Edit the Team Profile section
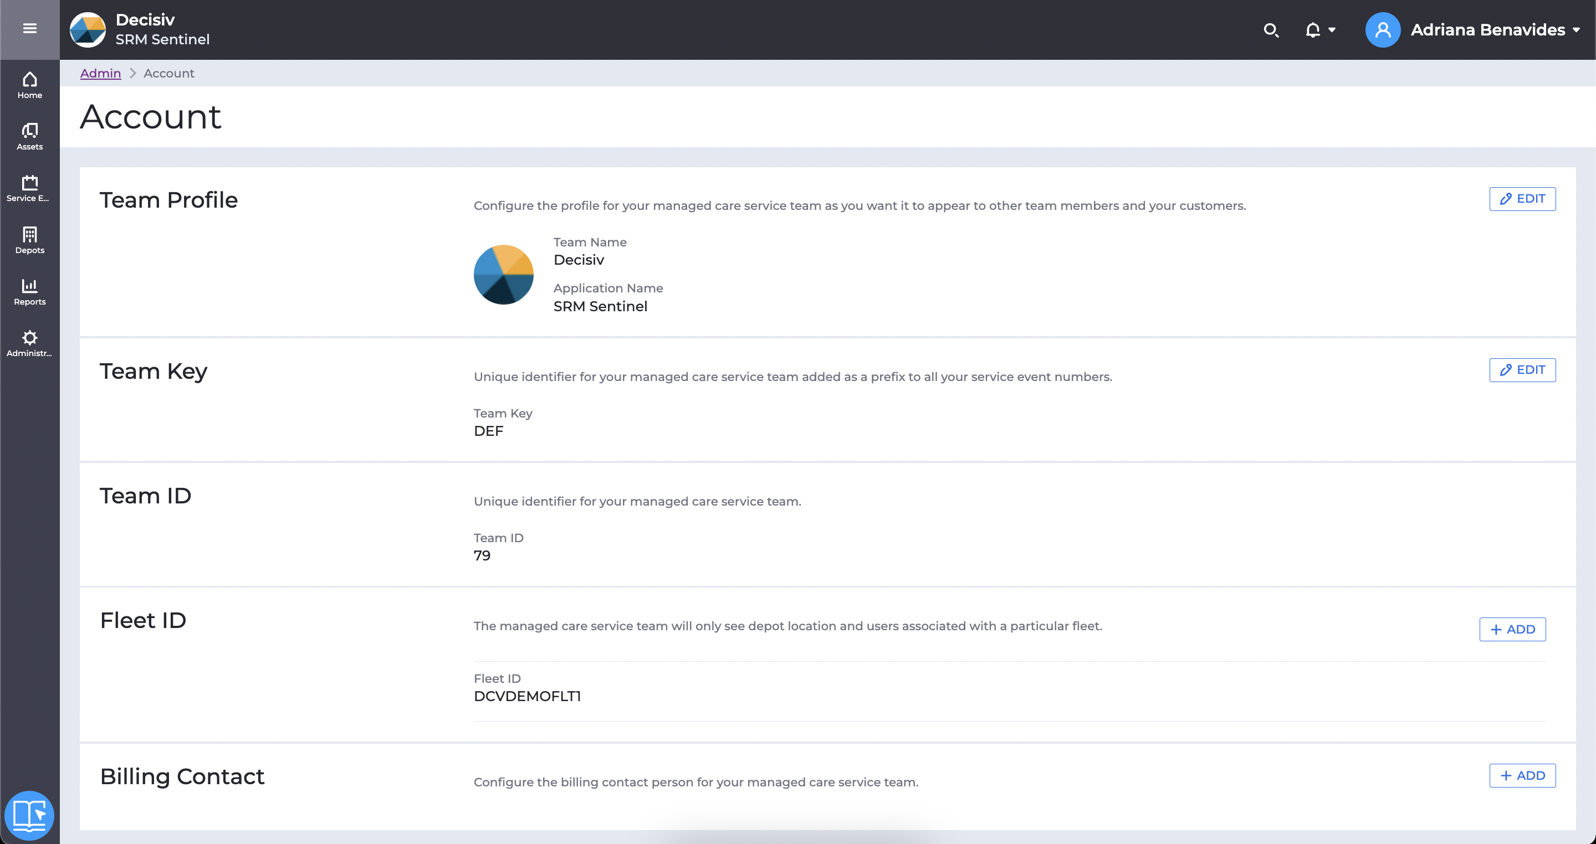Viewport: 1596px width, 844px height. click(x=1522, y=199)
